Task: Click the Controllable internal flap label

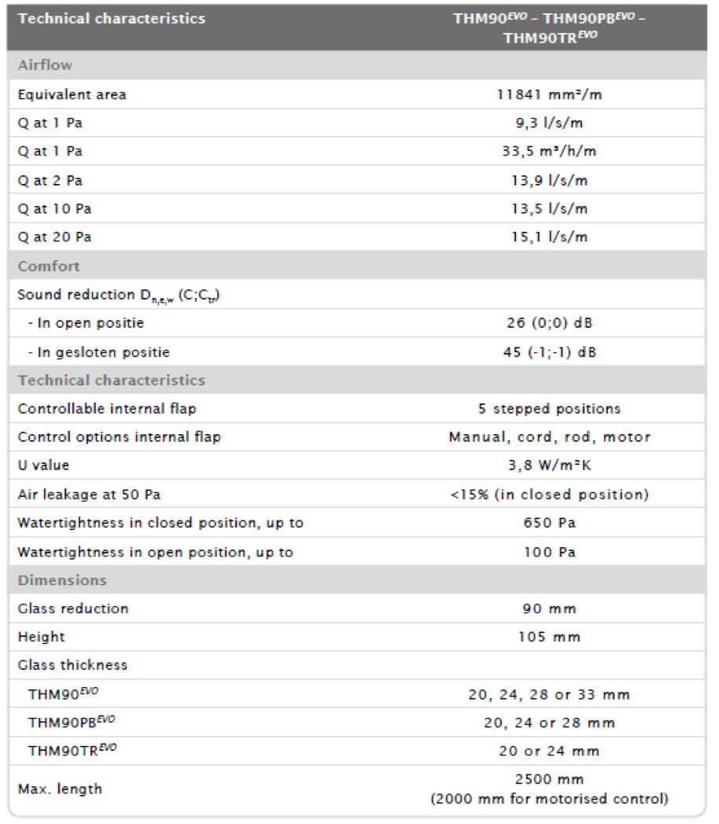Action: tap(107, 409)
